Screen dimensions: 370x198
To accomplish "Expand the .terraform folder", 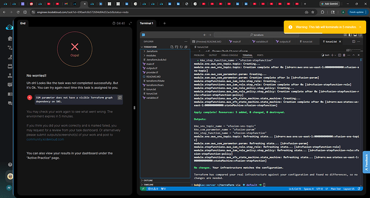I will click(165, 51).
